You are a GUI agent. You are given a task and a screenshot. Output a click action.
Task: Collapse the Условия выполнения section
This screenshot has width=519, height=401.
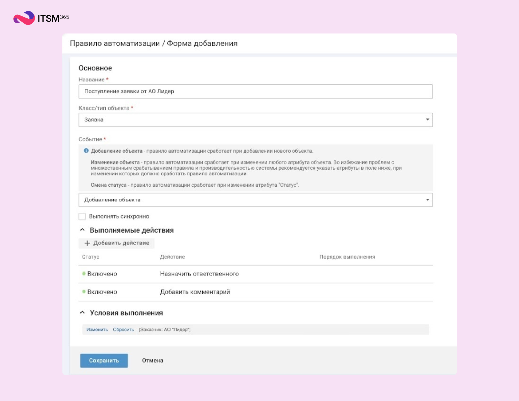(x=83, y=312)
